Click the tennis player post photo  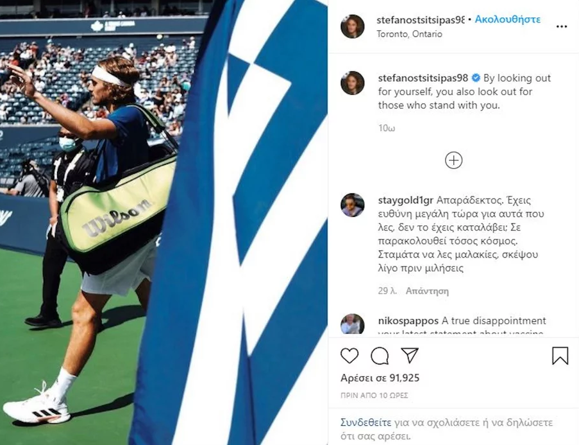tap(164, 222)
